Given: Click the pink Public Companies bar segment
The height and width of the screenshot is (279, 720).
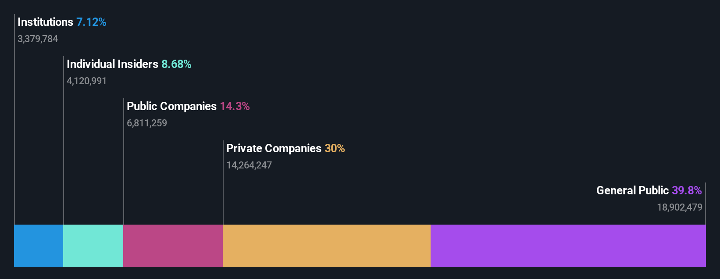Looking at the screenshot, I should (173, 246).
